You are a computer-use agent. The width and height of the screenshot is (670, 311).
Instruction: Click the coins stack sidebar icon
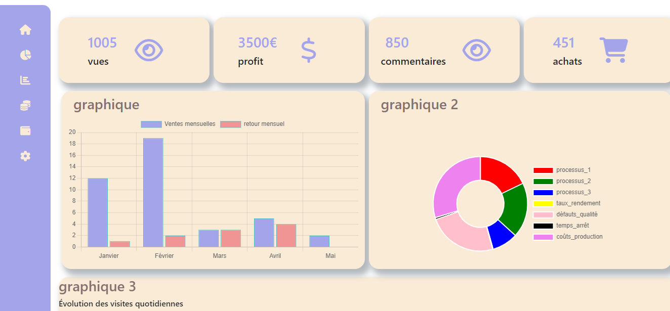pos(25,105)
